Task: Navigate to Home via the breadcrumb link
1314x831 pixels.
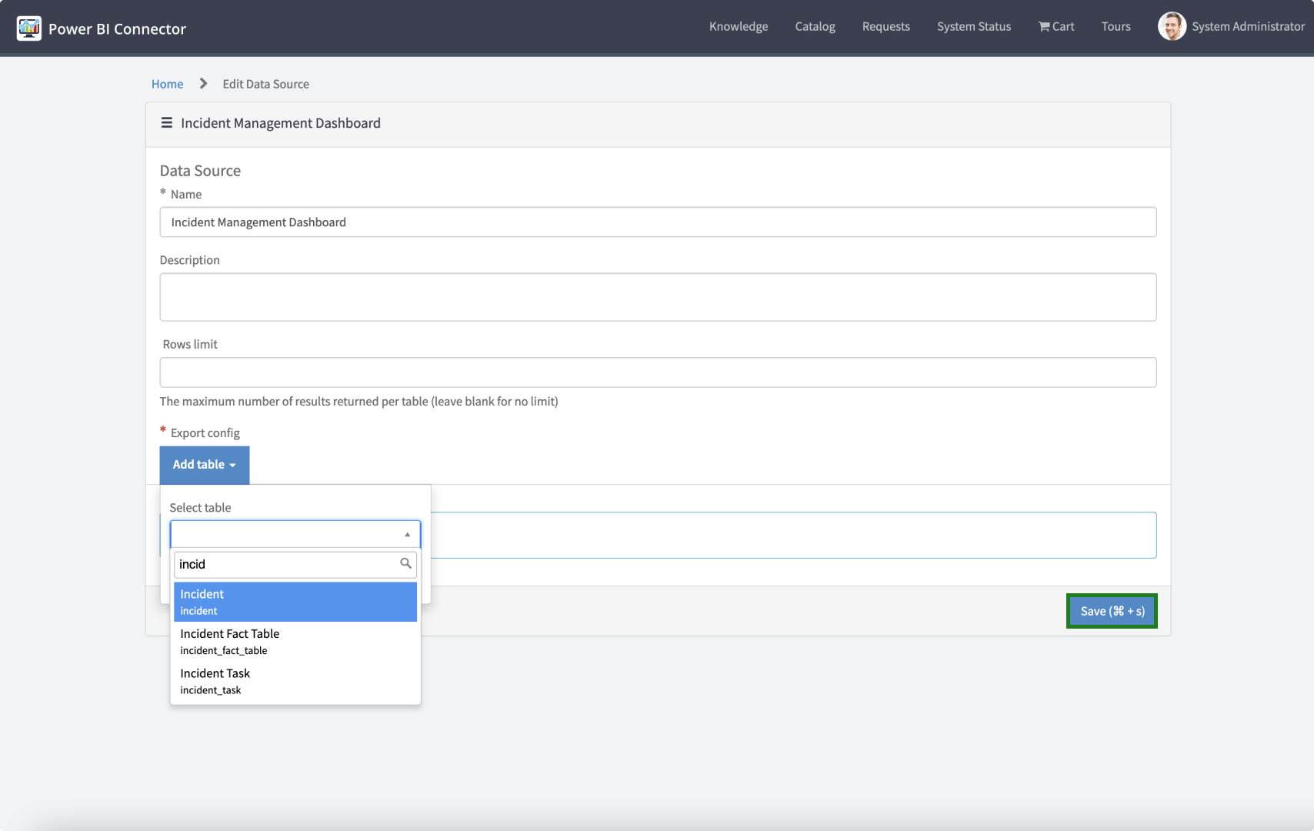Action: click(x=167, y=83)
